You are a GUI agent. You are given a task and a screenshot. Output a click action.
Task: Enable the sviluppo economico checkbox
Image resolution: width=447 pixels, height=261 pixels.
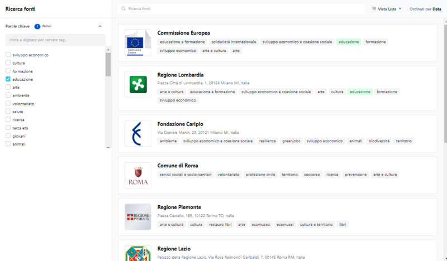pyautogui.click(x=8, y=55)
